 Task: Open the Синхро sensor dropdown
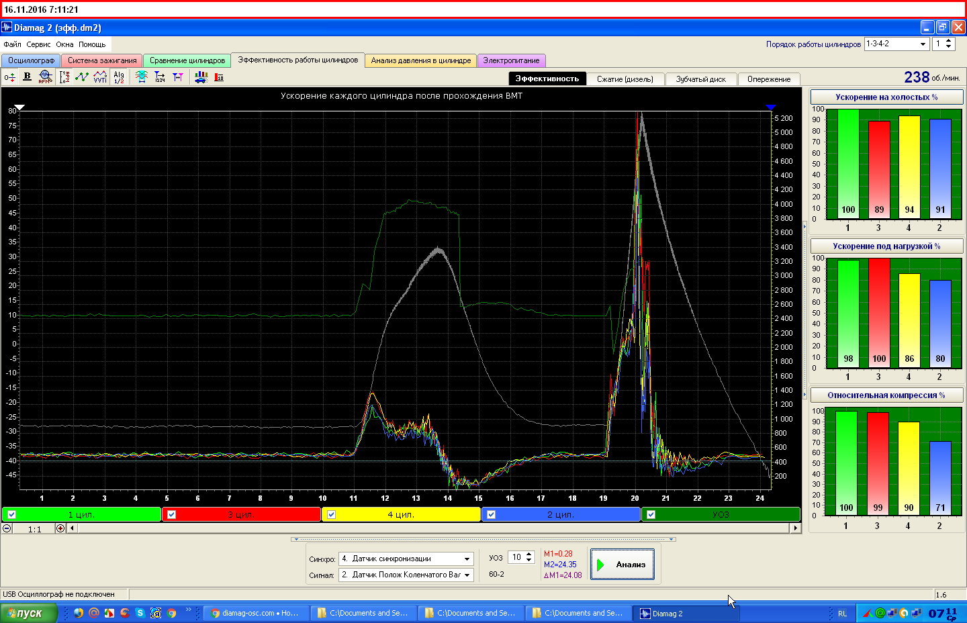[467, 559]
